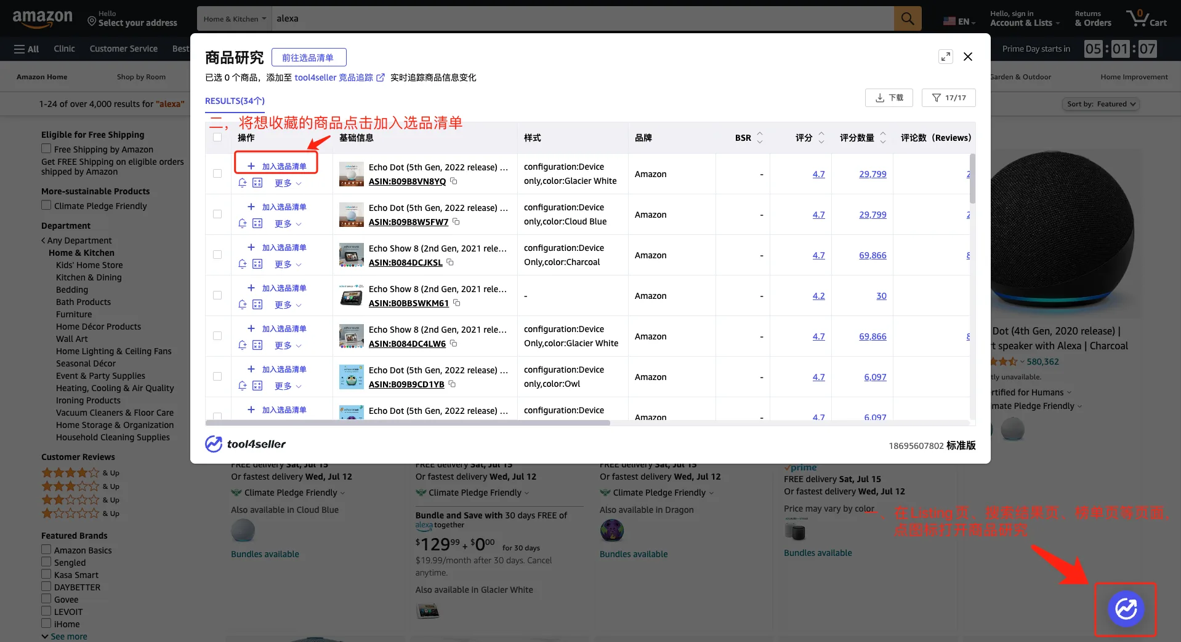Add Echo Dot Glacier White to 选品清单
This screenshot has width=1181, height=642.
tap(276, 166)
